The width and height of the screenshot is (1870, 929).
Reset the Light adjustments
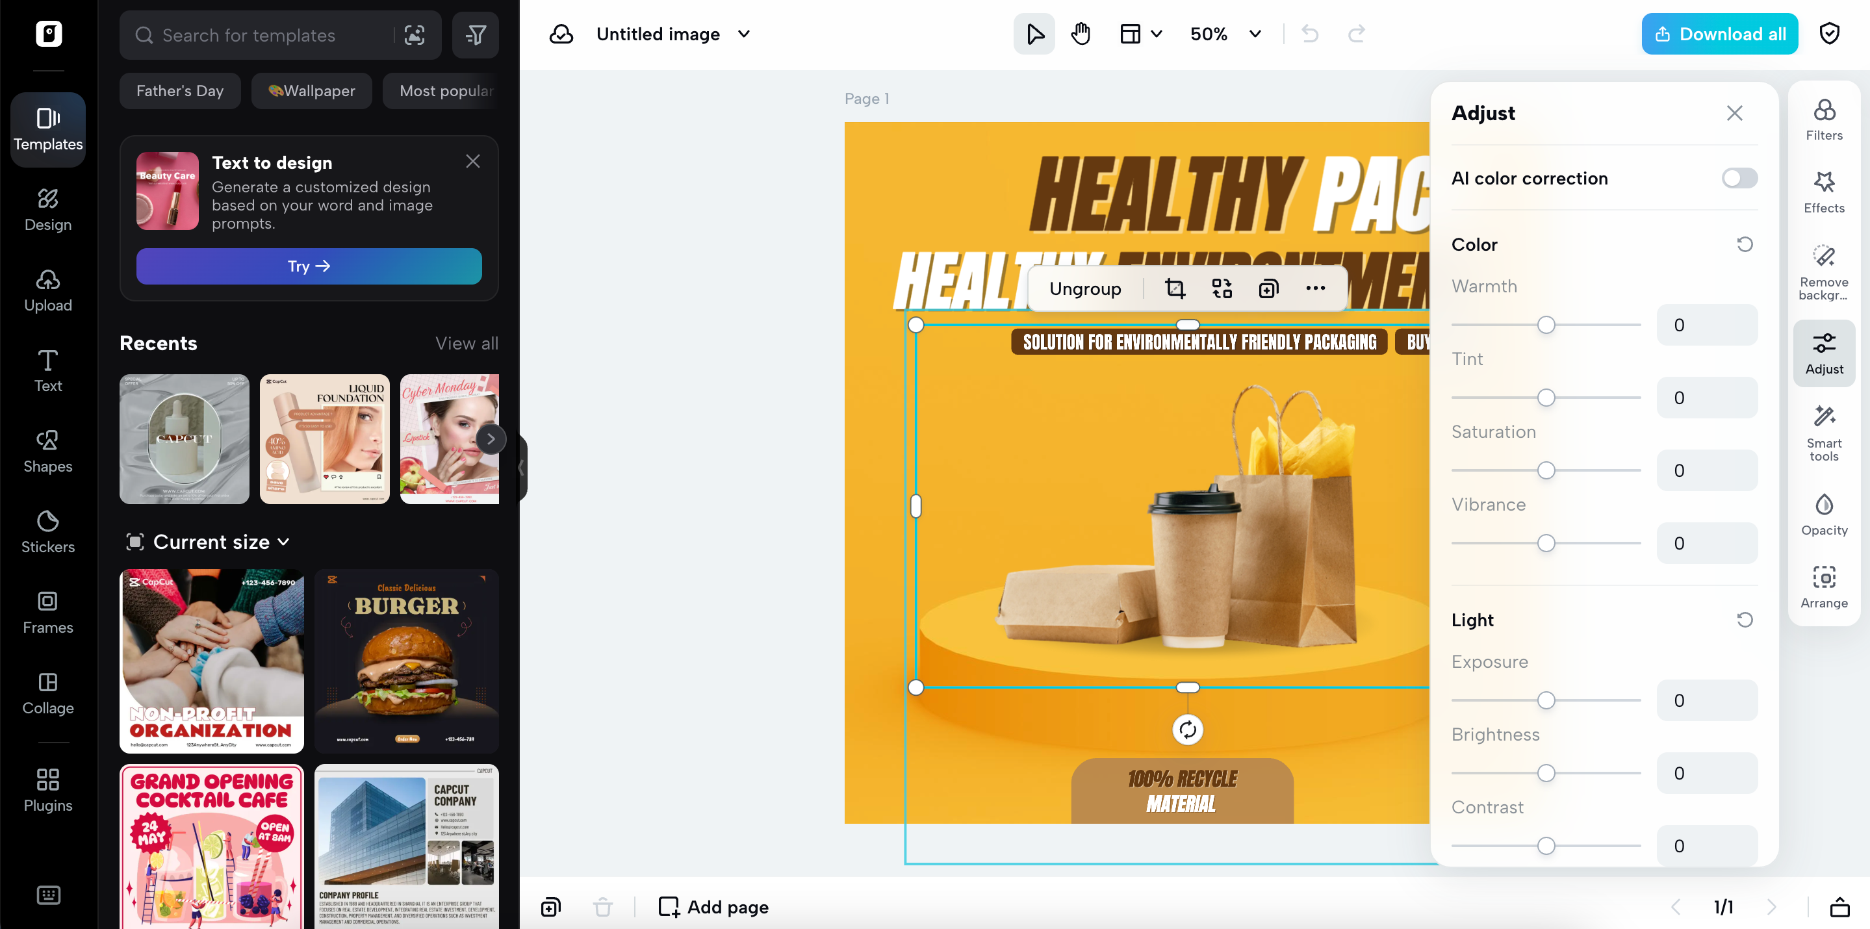1745,620
